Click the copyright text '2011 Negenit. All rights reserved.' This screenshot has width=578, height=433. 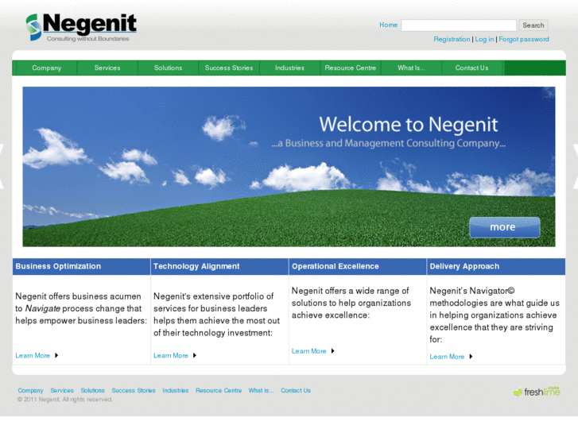(x=65, y=400)
